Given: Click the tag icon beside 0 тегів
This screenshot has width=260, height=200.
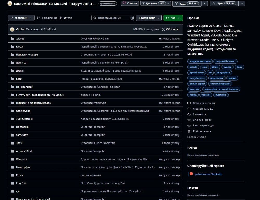Looking at the screenshot, I should (x=61, y=18).
